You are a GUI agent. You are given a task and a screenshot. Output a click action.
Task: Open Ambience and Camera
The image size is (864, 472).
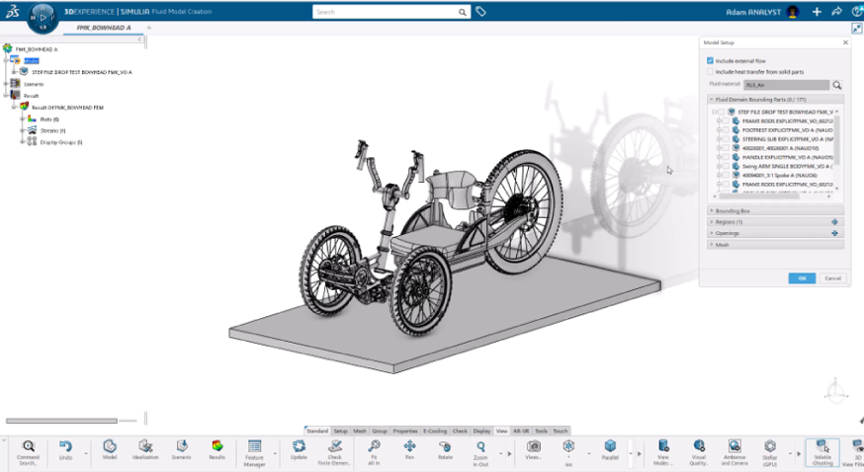(734, 452)
